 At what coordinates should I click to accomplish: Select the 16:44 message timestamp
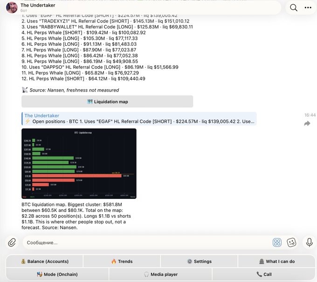[310, 115]
